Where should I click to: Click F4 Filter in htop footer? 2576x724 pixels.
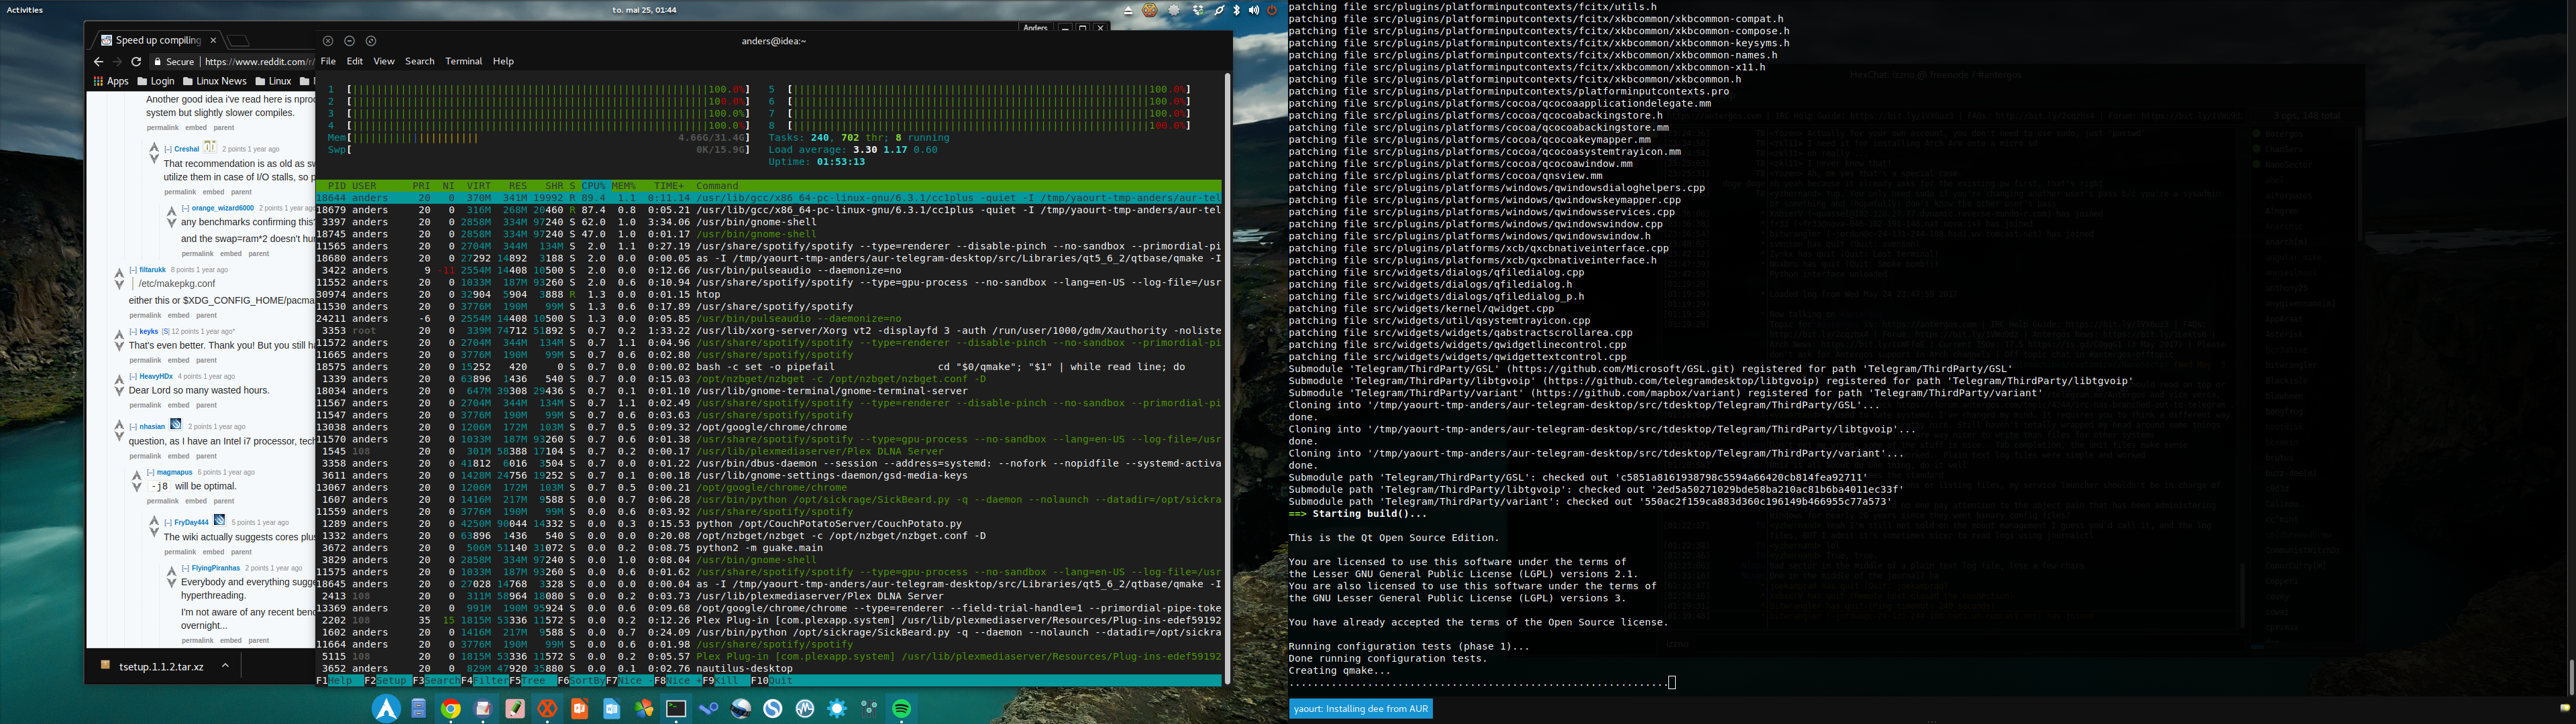click(485, 680)
